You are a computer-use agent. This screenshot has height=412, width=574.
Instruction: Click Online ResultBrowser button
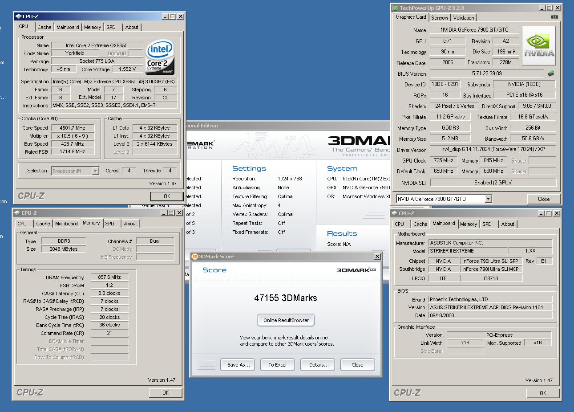tap(286, 320)
